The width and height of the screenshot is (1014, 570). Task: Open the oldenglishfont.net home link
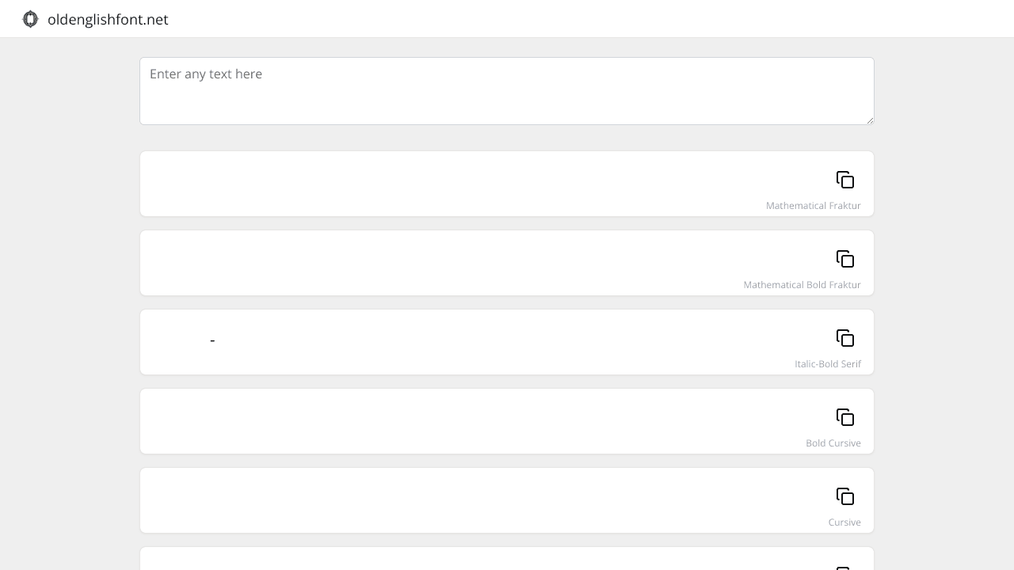pos(108,20)
